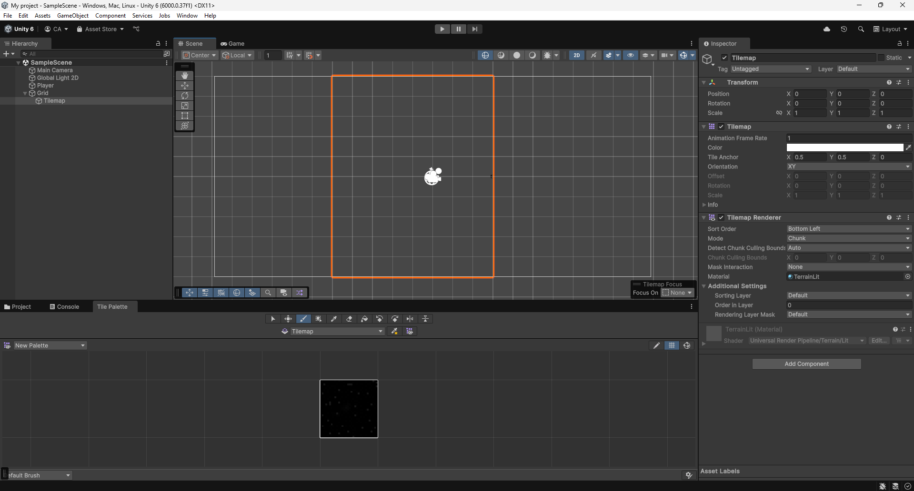
Task: Click the Tilemap Color swatch
Action: tap(845, 147)
